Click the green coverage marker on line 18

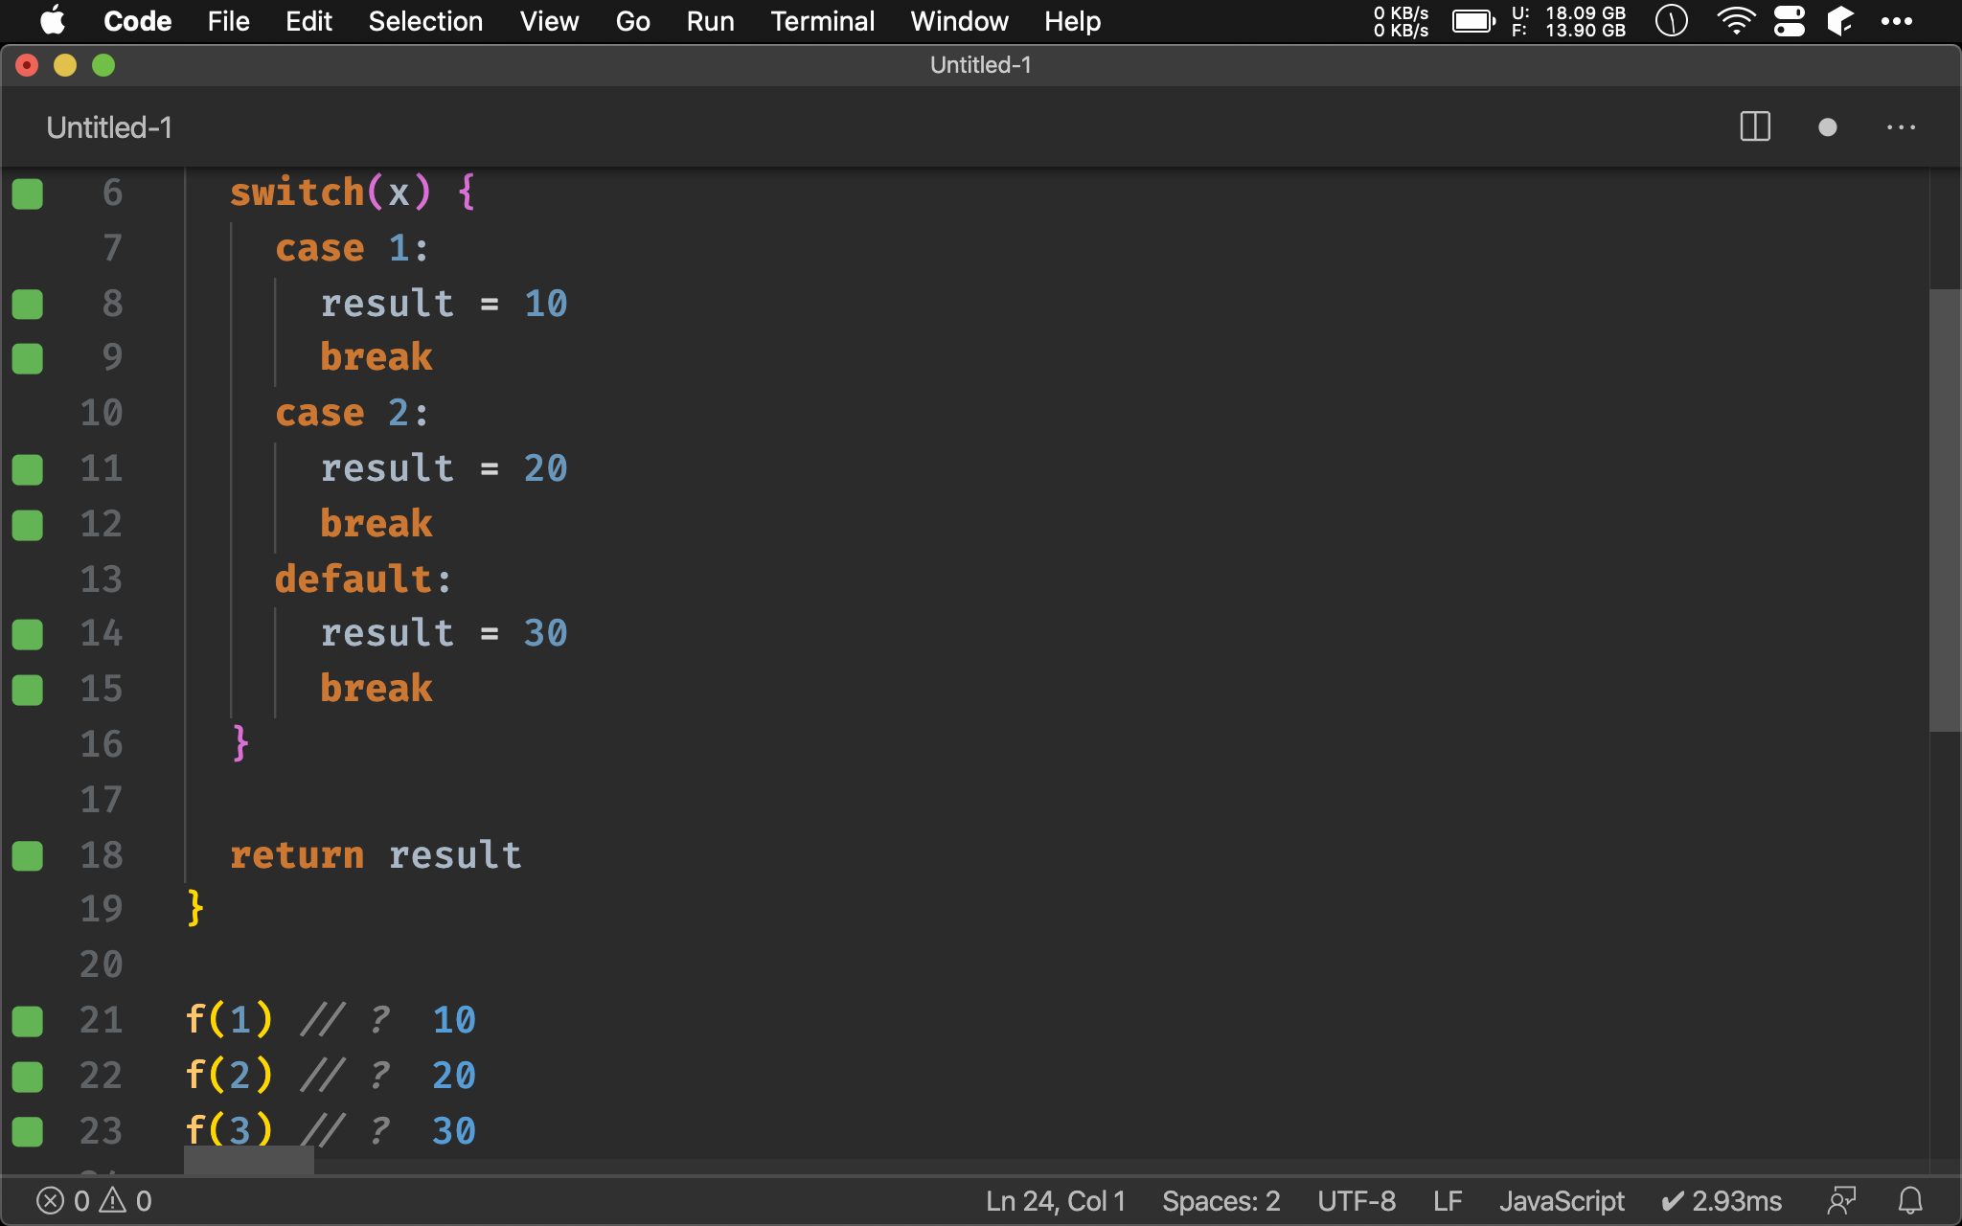click(x=28, y=855)
